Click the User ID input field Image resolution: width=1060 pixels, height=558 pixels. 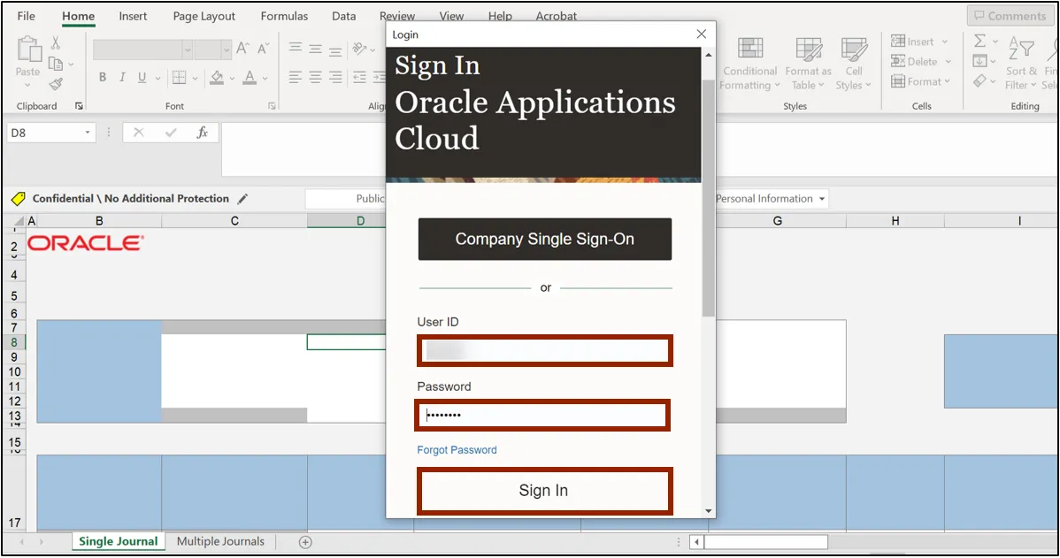[x=544, y=350]
